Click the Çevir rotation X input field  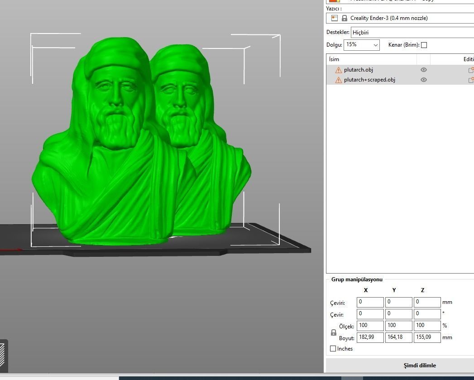click(370, 314)
